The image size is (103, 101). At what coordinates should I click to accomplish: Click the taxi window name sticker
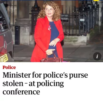(x=3, y=23)
